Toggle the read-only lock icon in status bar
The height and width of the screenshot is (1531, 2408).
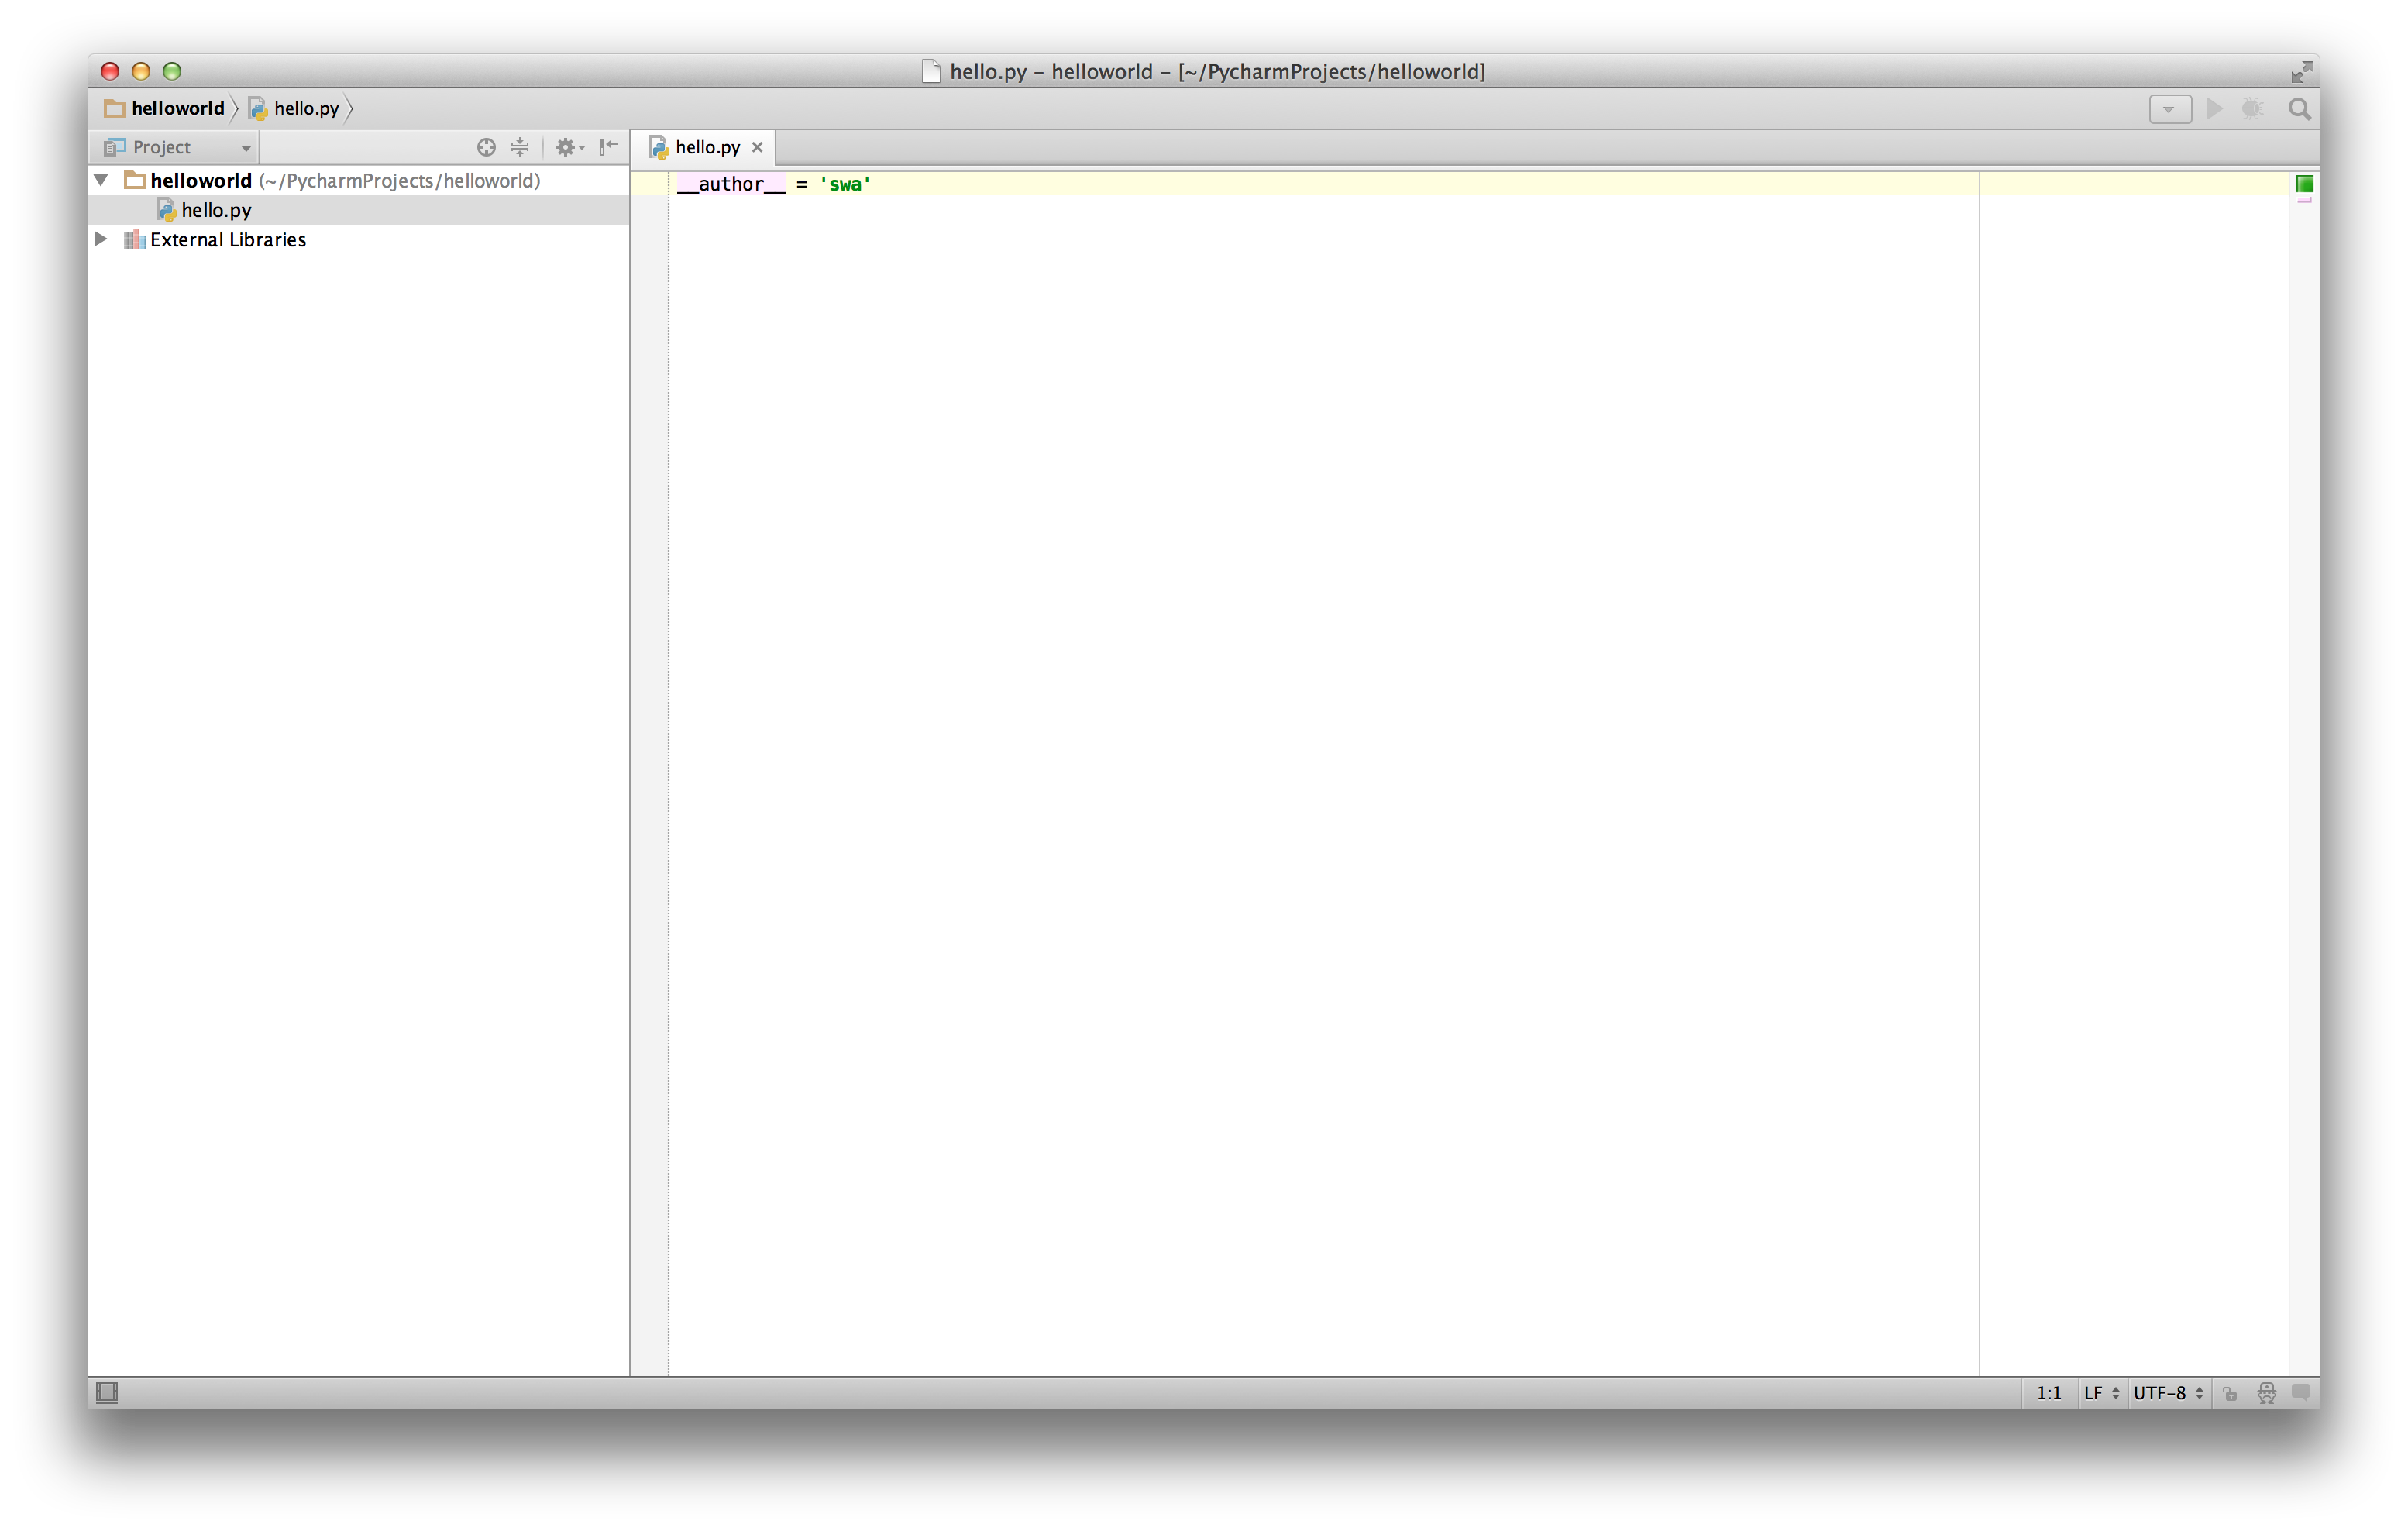pyautogui.click(x=2230, y=1393)
